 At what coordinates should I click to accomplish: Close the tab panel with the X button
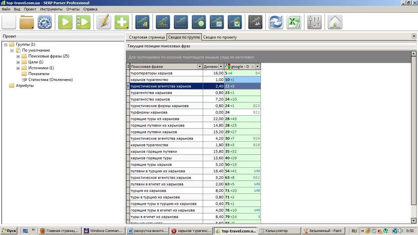414,36
